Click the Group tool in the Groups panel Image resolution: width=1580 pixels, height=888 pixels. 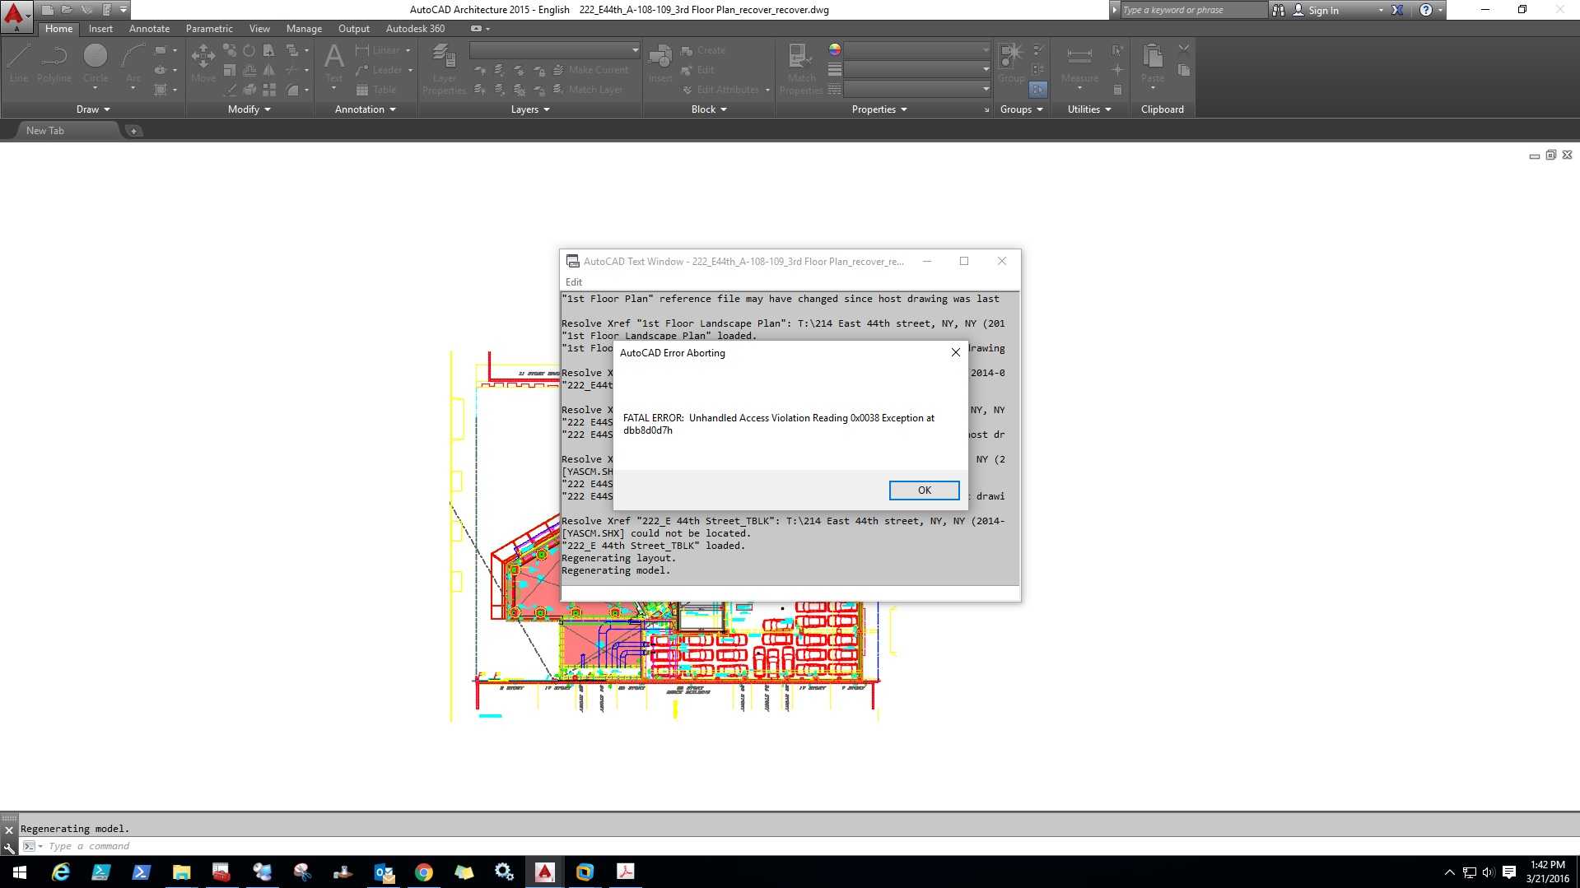1011,64
